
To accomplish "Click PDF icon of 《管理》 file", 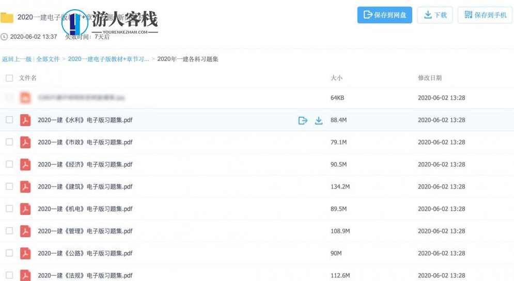I will [x=25, y=231].
